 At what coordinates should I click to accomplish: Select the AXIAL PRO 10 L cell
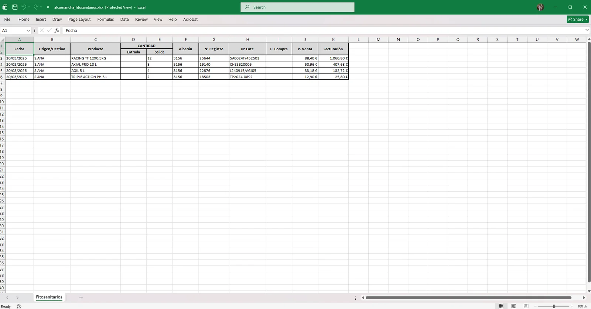click(95, 64)
